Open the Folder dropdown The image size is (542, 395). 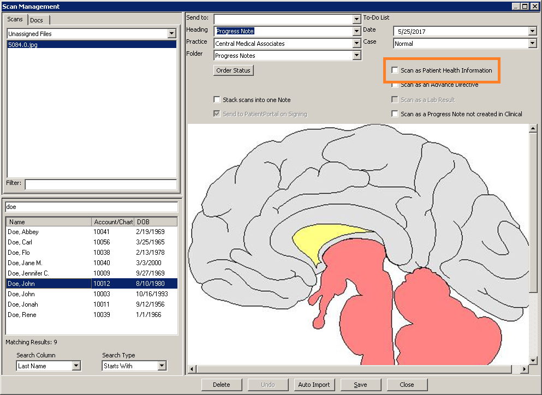click(x=357, y=56)
